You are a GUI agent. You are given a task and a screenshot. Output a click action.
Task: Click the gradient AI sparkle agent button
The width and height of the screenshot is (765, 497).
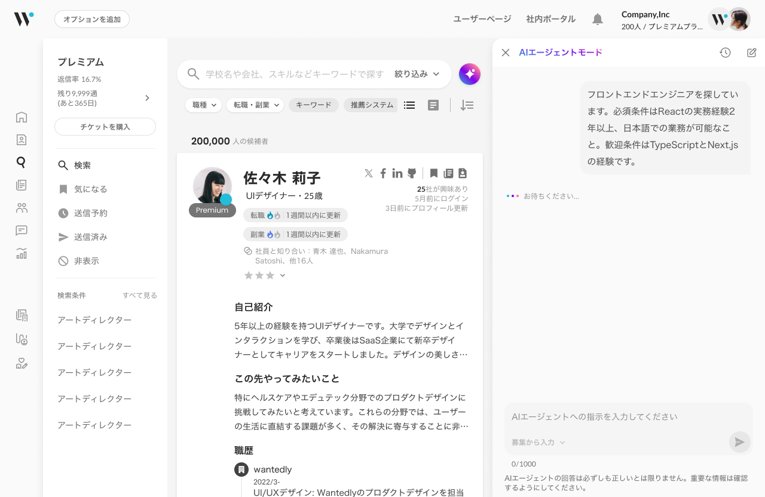point(470,74)
